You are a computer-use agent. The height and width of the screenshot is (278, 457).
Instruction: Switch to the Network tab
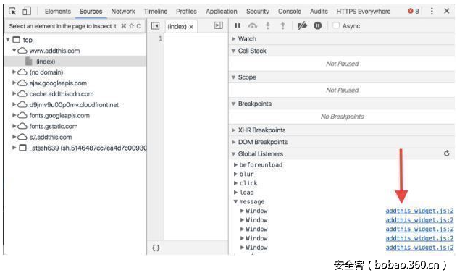(123, 12)
